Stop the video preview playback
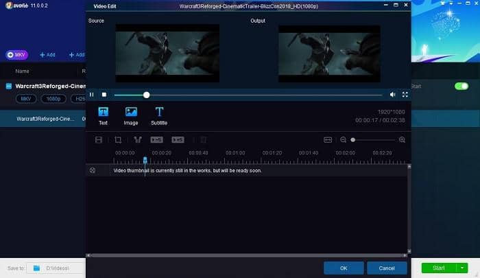 104,95
